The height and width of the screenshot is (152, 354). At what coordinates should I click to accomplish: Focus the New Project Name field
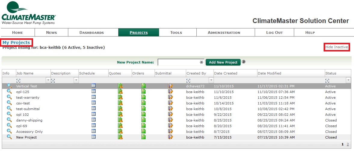point(181,62)
